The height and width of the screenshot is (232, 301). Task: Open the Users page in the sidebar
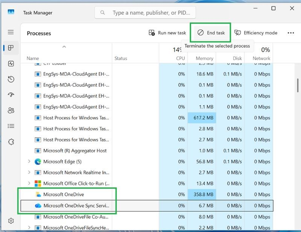11,110
